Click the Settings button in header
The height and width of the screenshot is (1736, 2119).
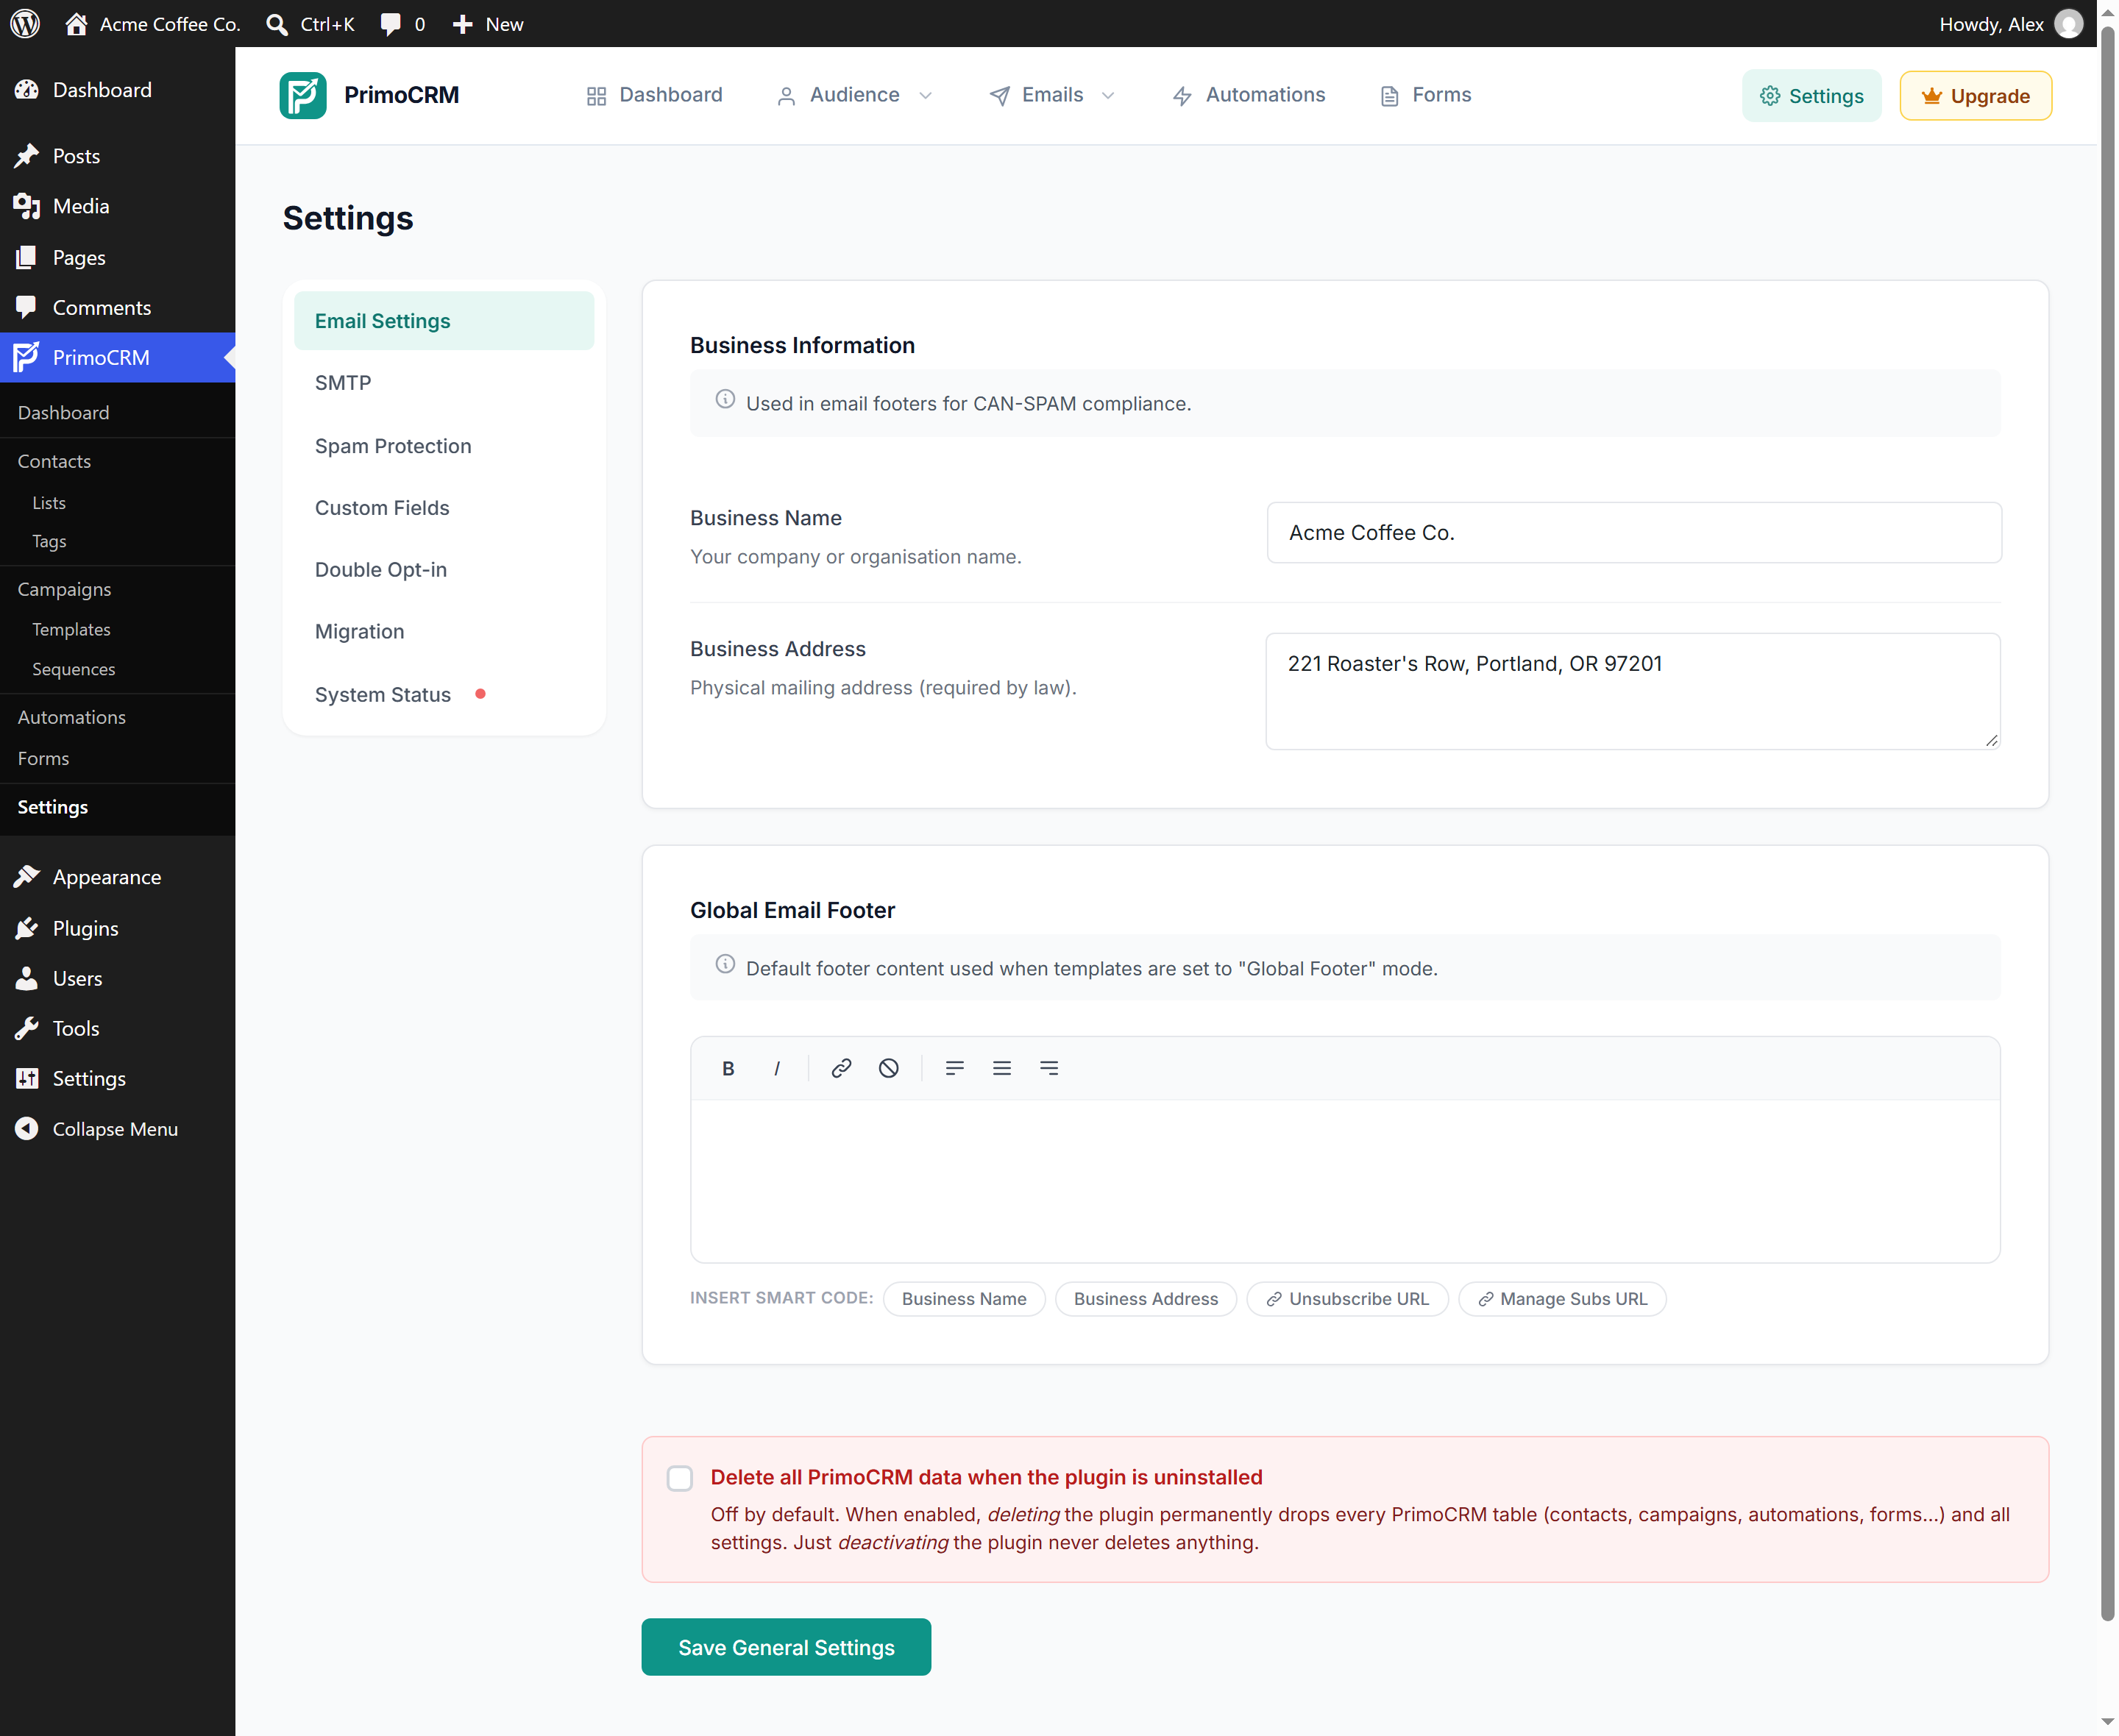(x=1811, y=96)
